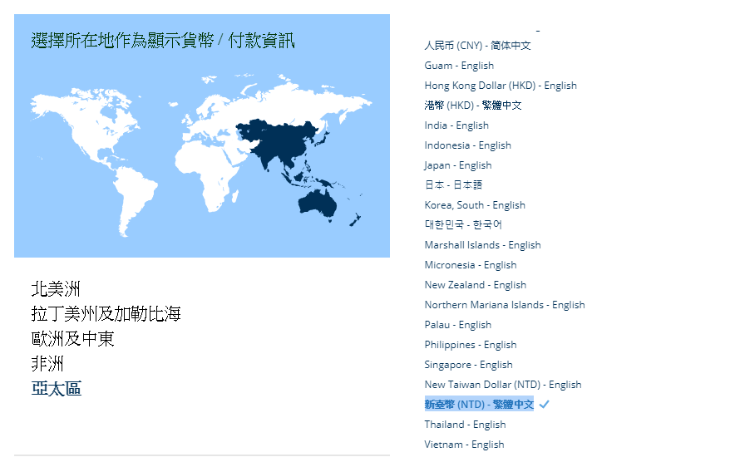The width and height of the screenshot is (735, 457).
Task: Choose Vietnam - English
Action: 464,445
